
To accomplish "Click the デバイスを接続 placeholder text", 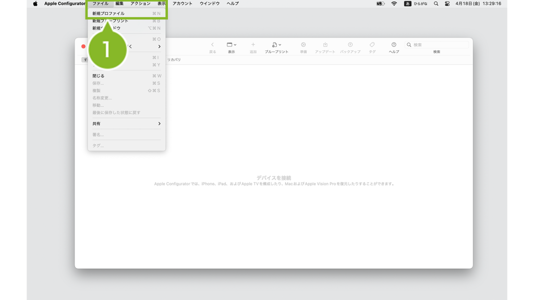I will 274,178.
